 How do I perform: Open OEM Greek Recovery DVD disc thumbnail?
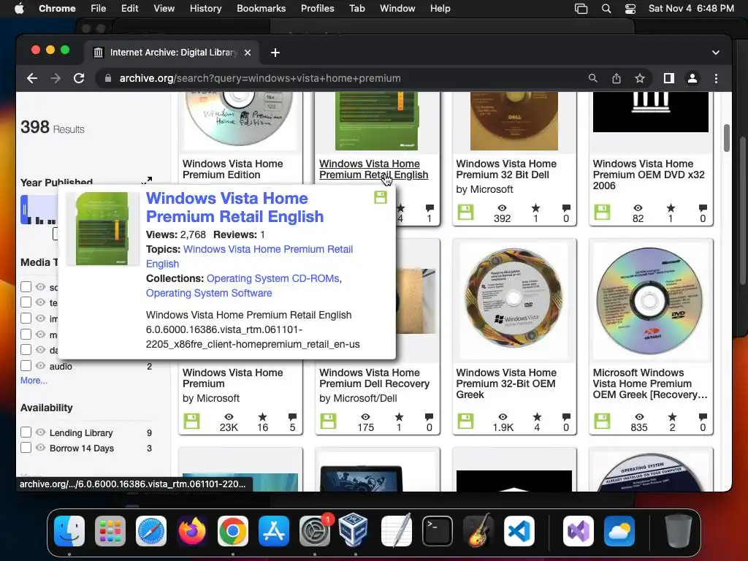tap(649, 300)
